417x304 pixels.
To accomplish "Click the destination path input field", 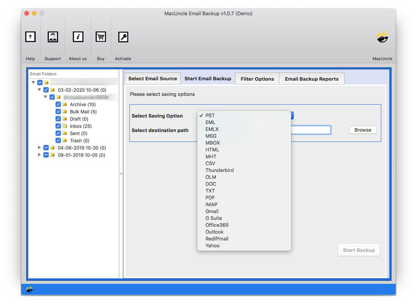I will [312, 130].
